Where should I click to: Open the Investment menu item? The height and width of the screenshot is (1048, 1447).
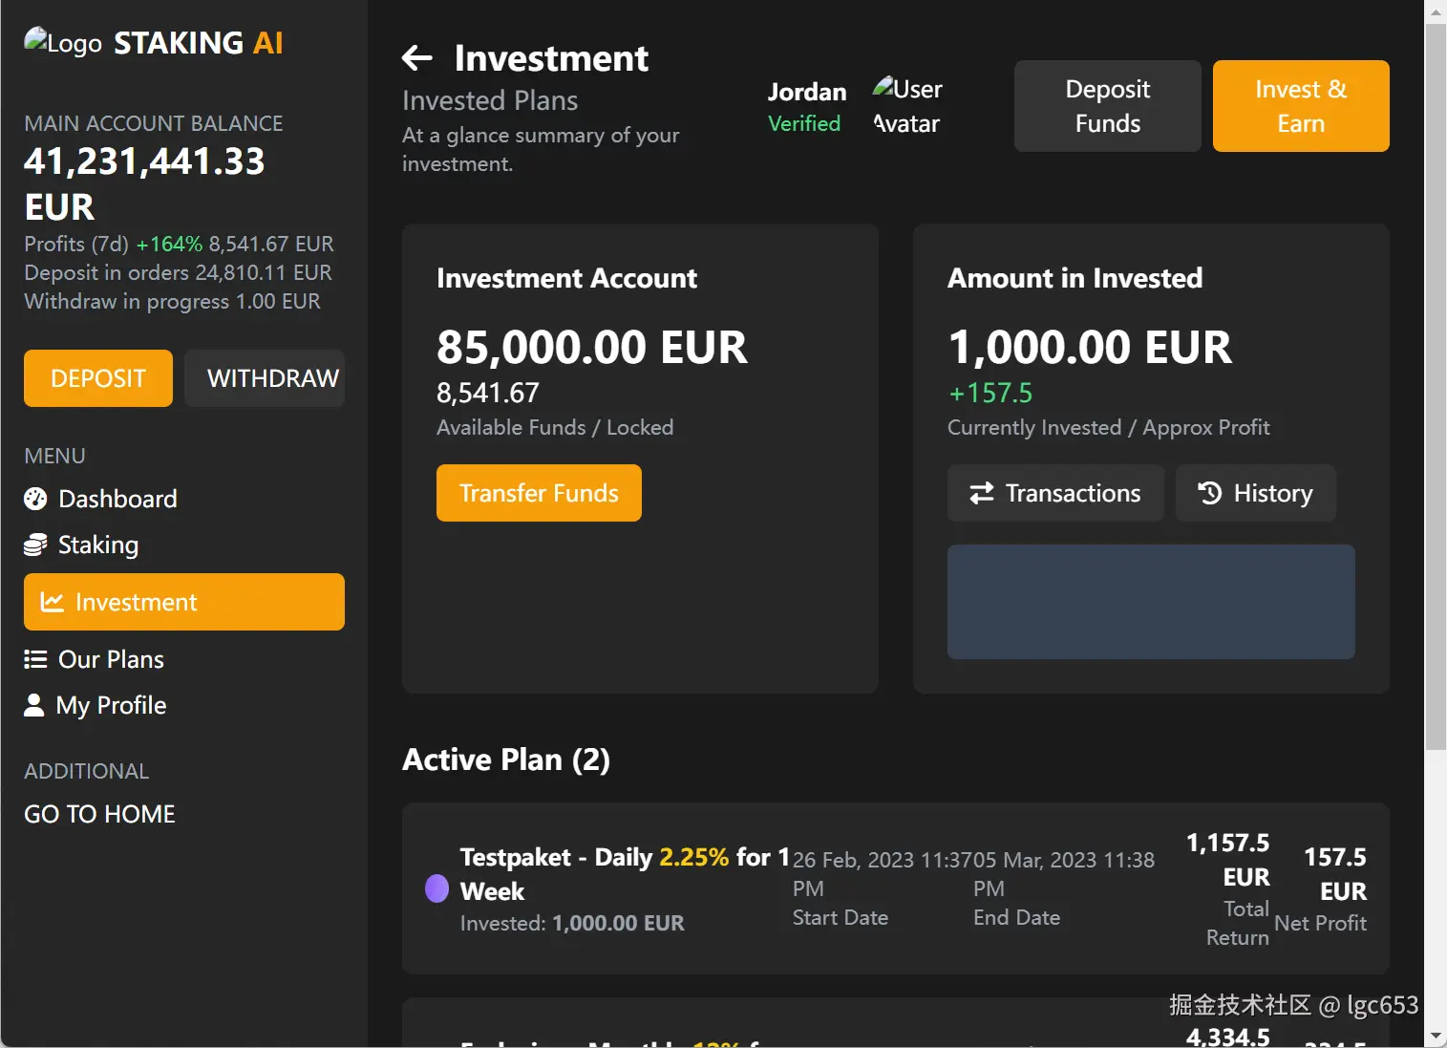184,602
